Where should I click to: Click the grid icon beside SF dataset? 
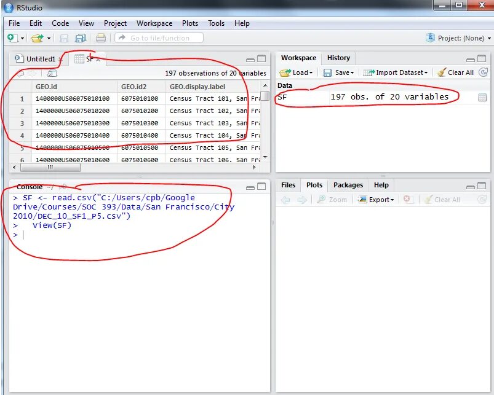pos(482,98)
